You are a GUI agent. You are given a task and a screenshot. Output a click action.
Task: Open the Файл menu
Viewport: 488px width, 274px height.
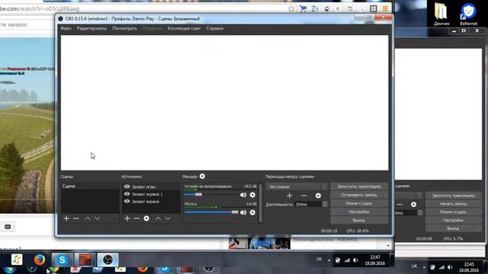coord(66,28)
